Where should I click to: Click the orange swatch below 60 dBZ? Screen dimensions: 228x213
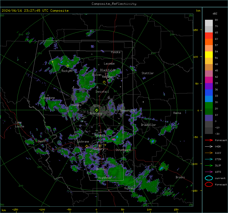209,42
